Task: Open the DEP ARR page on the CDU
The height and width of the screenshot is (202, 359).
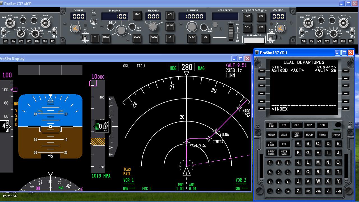Action: tap(297, 135)
